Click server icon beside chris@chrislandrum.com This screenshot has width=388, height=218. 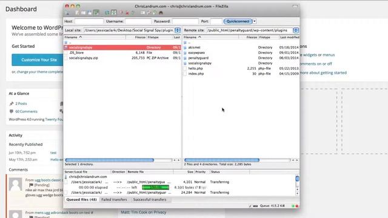click(x=66, y=177)
